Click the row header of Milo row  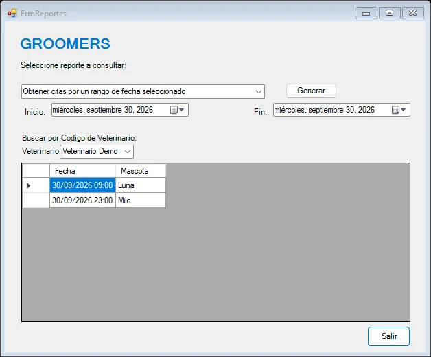36,200
